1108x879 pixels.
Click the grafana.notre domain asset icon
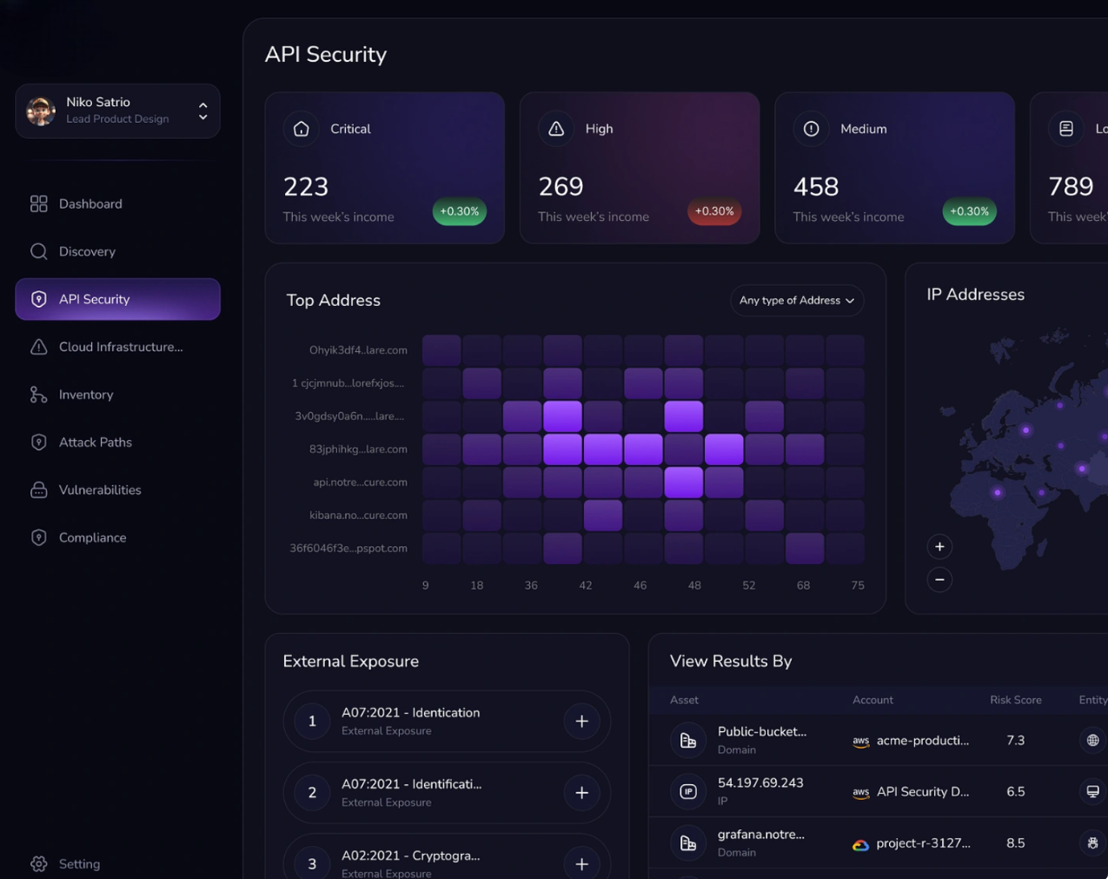point(688,842)
